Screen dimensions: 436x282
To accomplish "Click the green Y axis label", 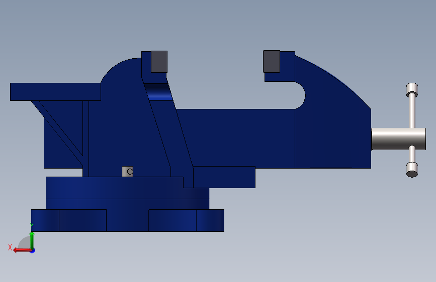I will pyautogui.click(x=32, y=225).
